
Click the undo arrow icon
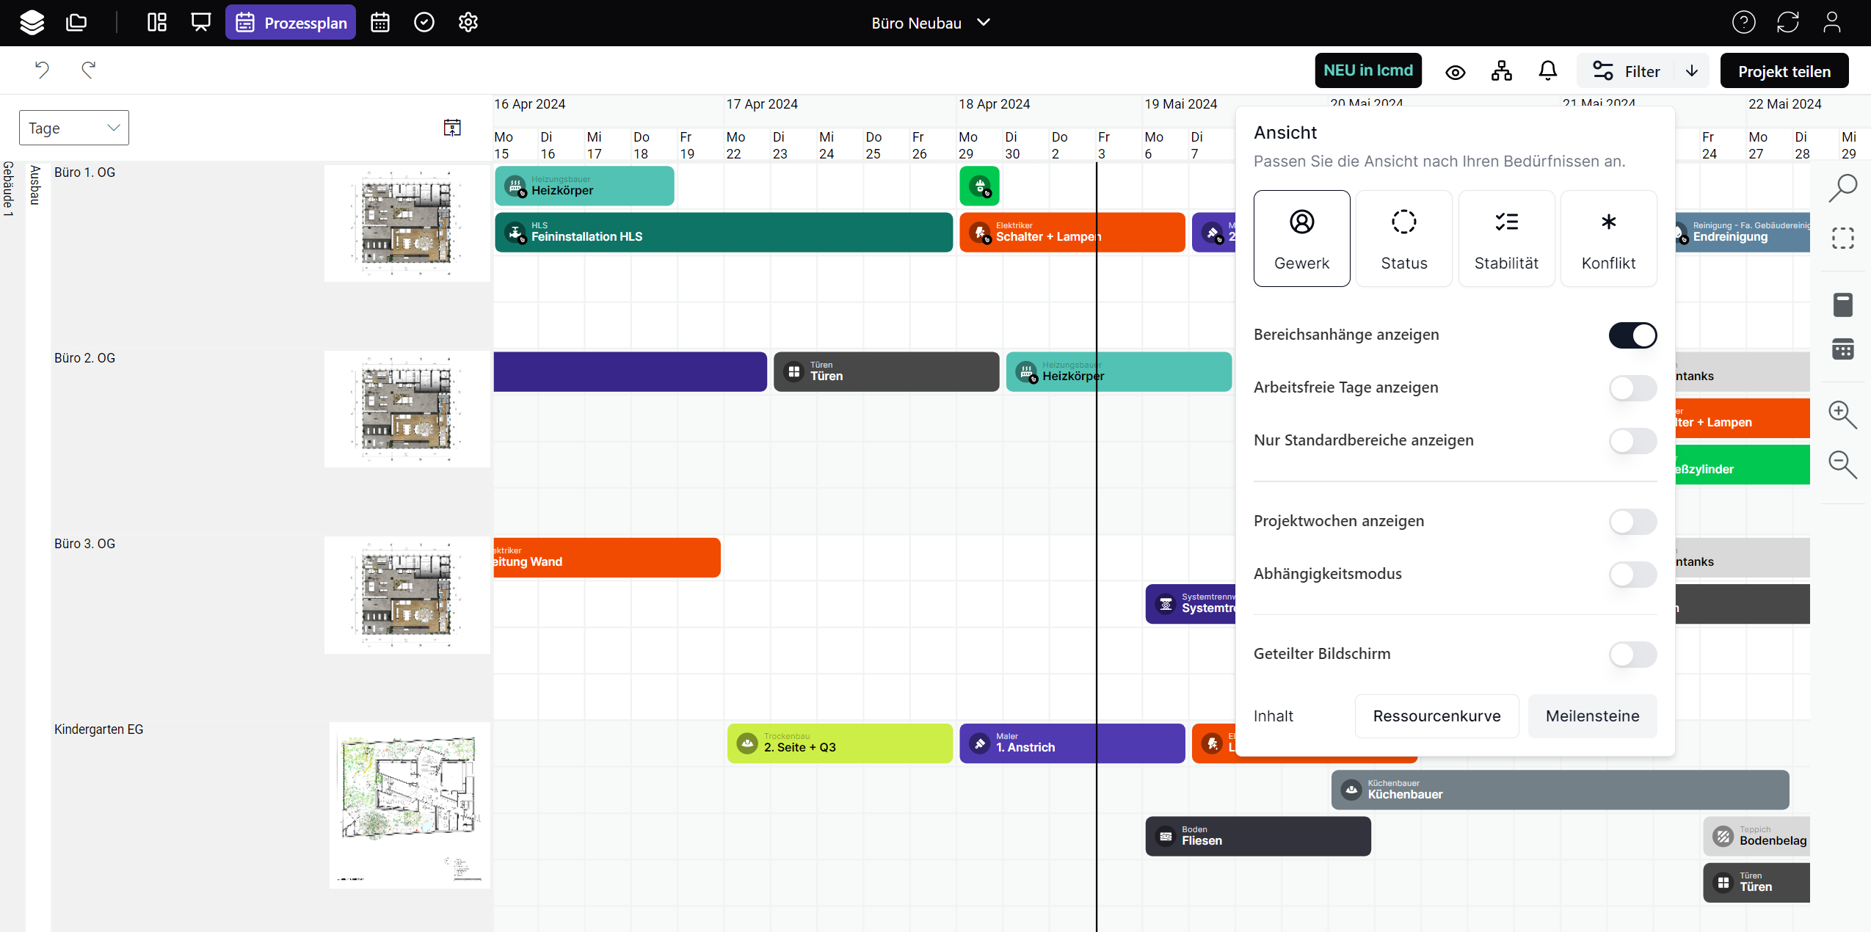coord(42,70)
